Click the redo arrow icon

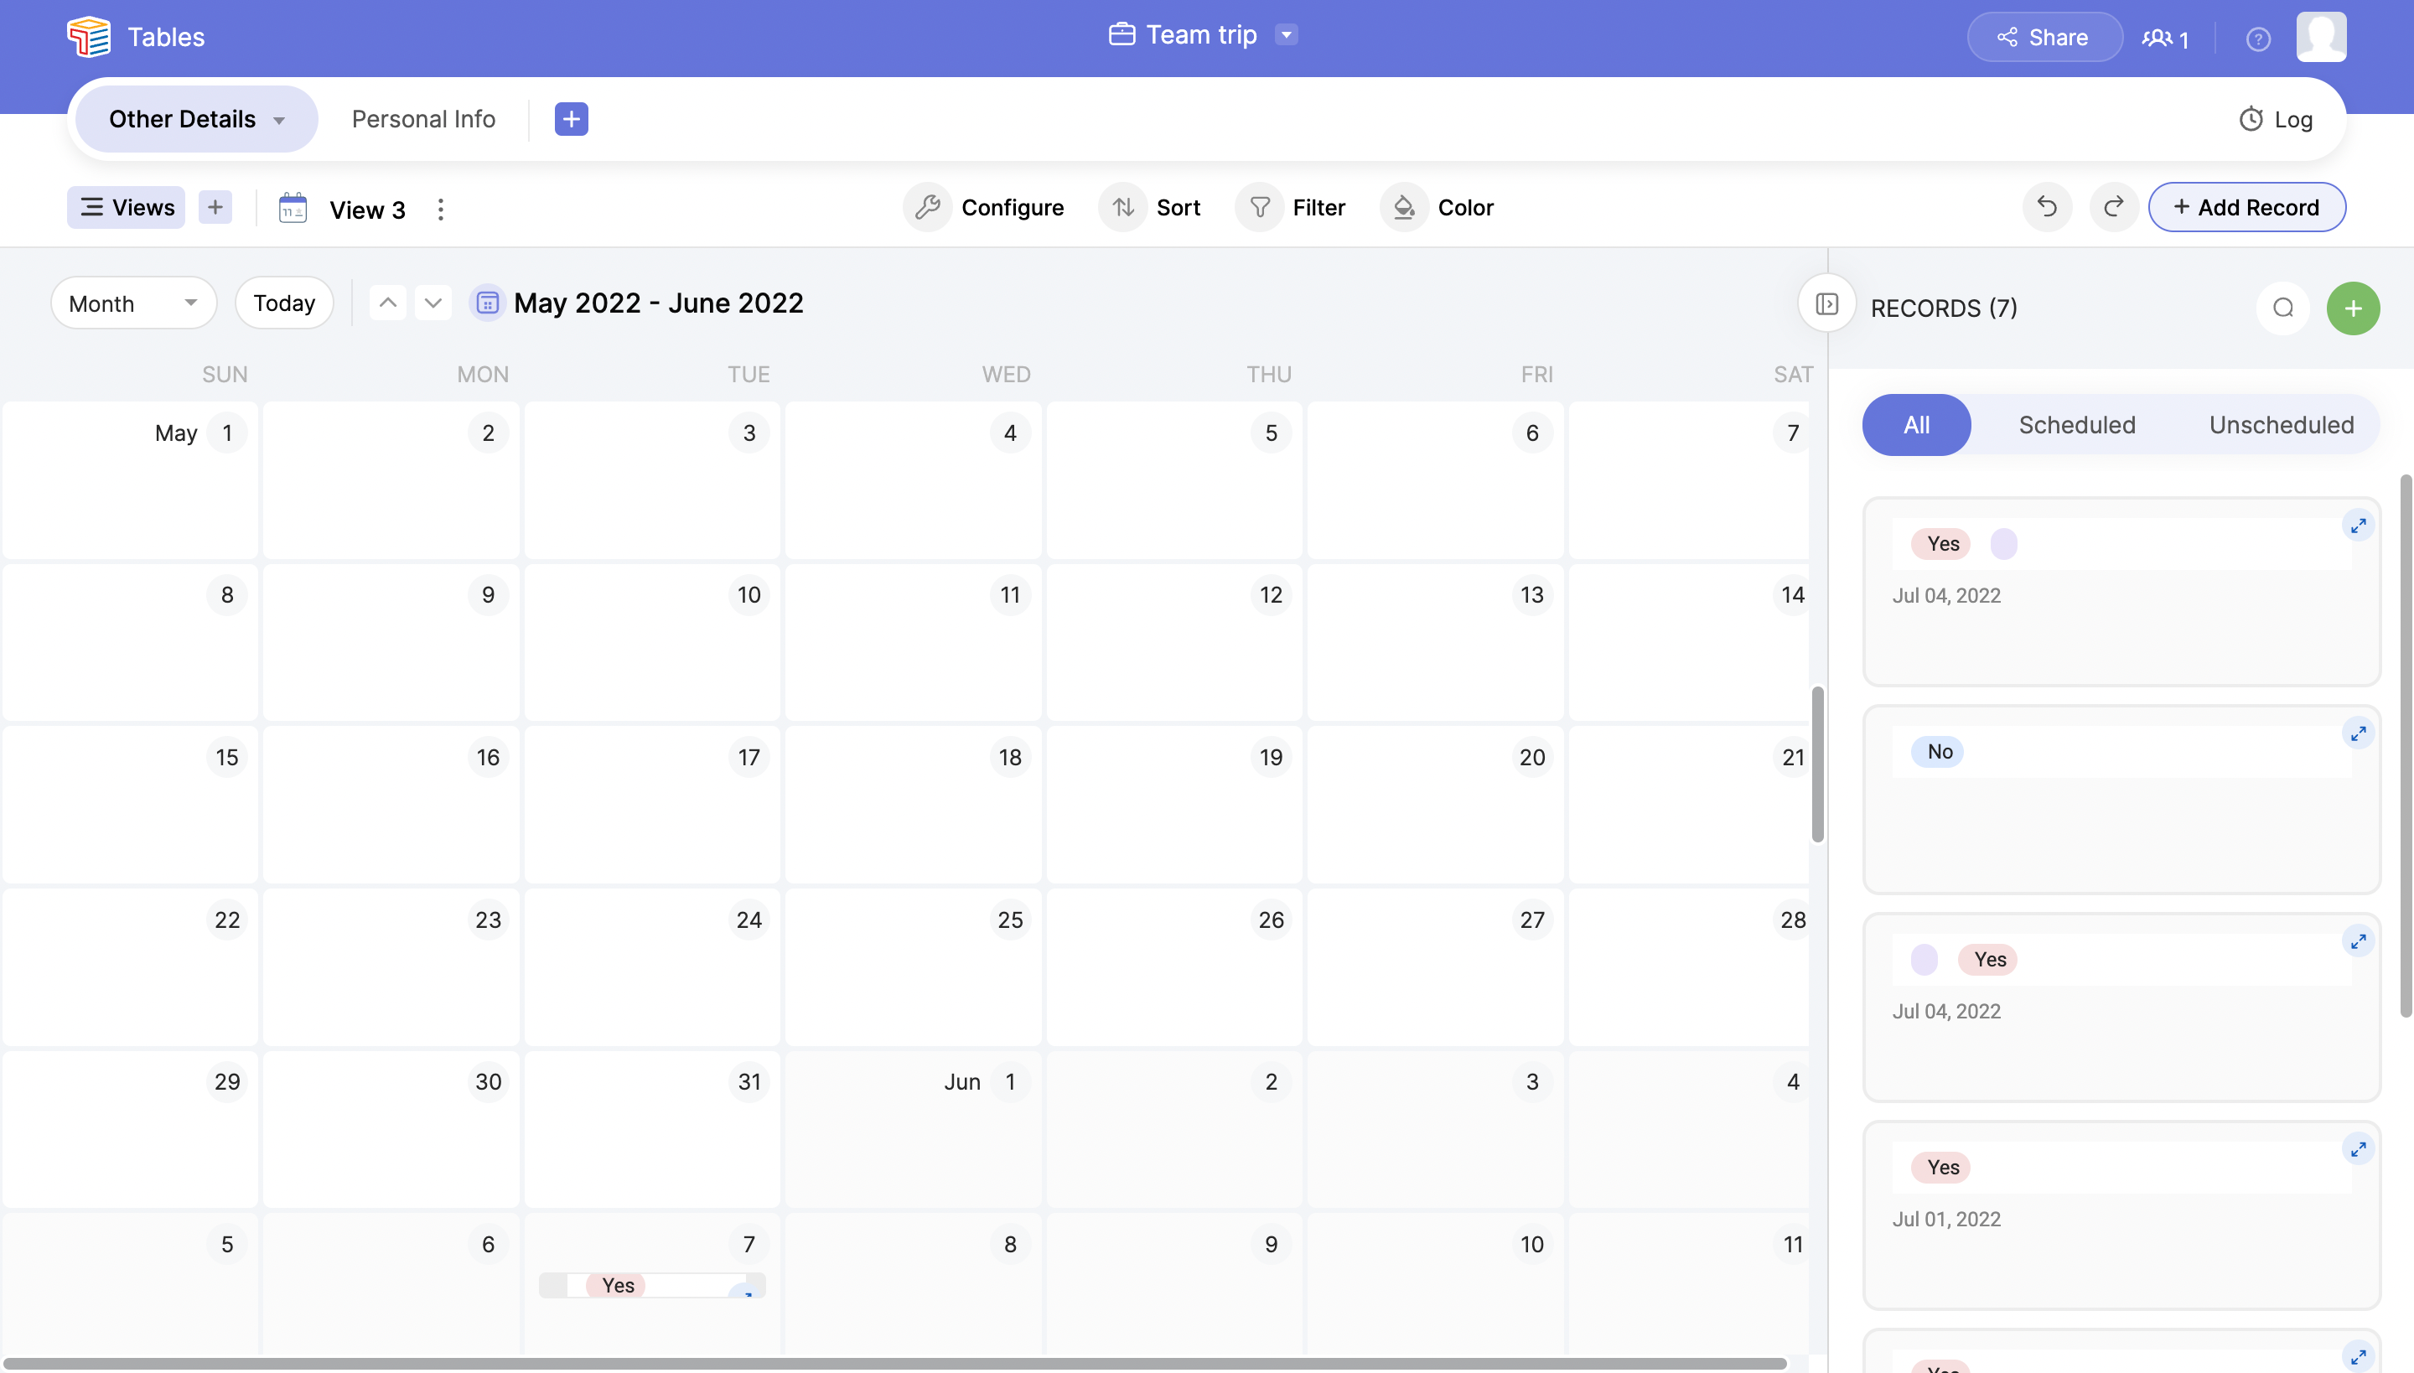pos(2114,206)
